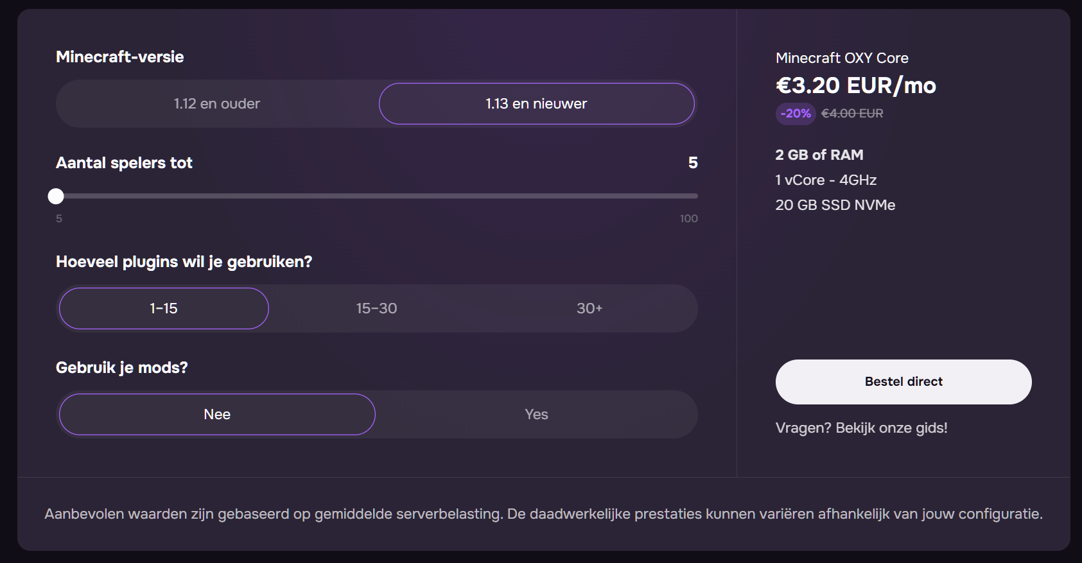Image resolution: width=1082 pixels, height=563 pixels.
Task: Choose "15-30" plugins option
Action: tap(377, 308)
